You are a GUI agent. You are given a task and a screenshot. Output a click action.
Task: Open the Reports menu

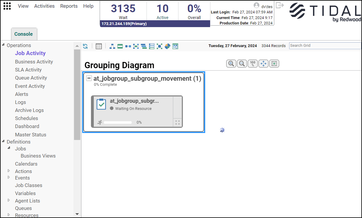[69, 6]
